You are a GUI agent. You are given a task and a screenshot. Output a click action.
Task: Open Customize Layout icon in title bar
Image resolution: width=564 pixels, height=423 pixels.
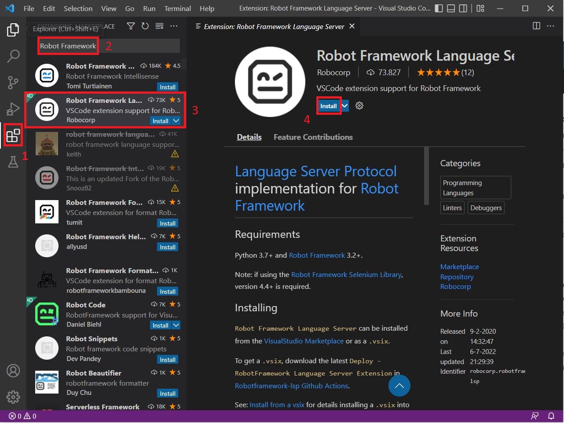coord(480,8)
